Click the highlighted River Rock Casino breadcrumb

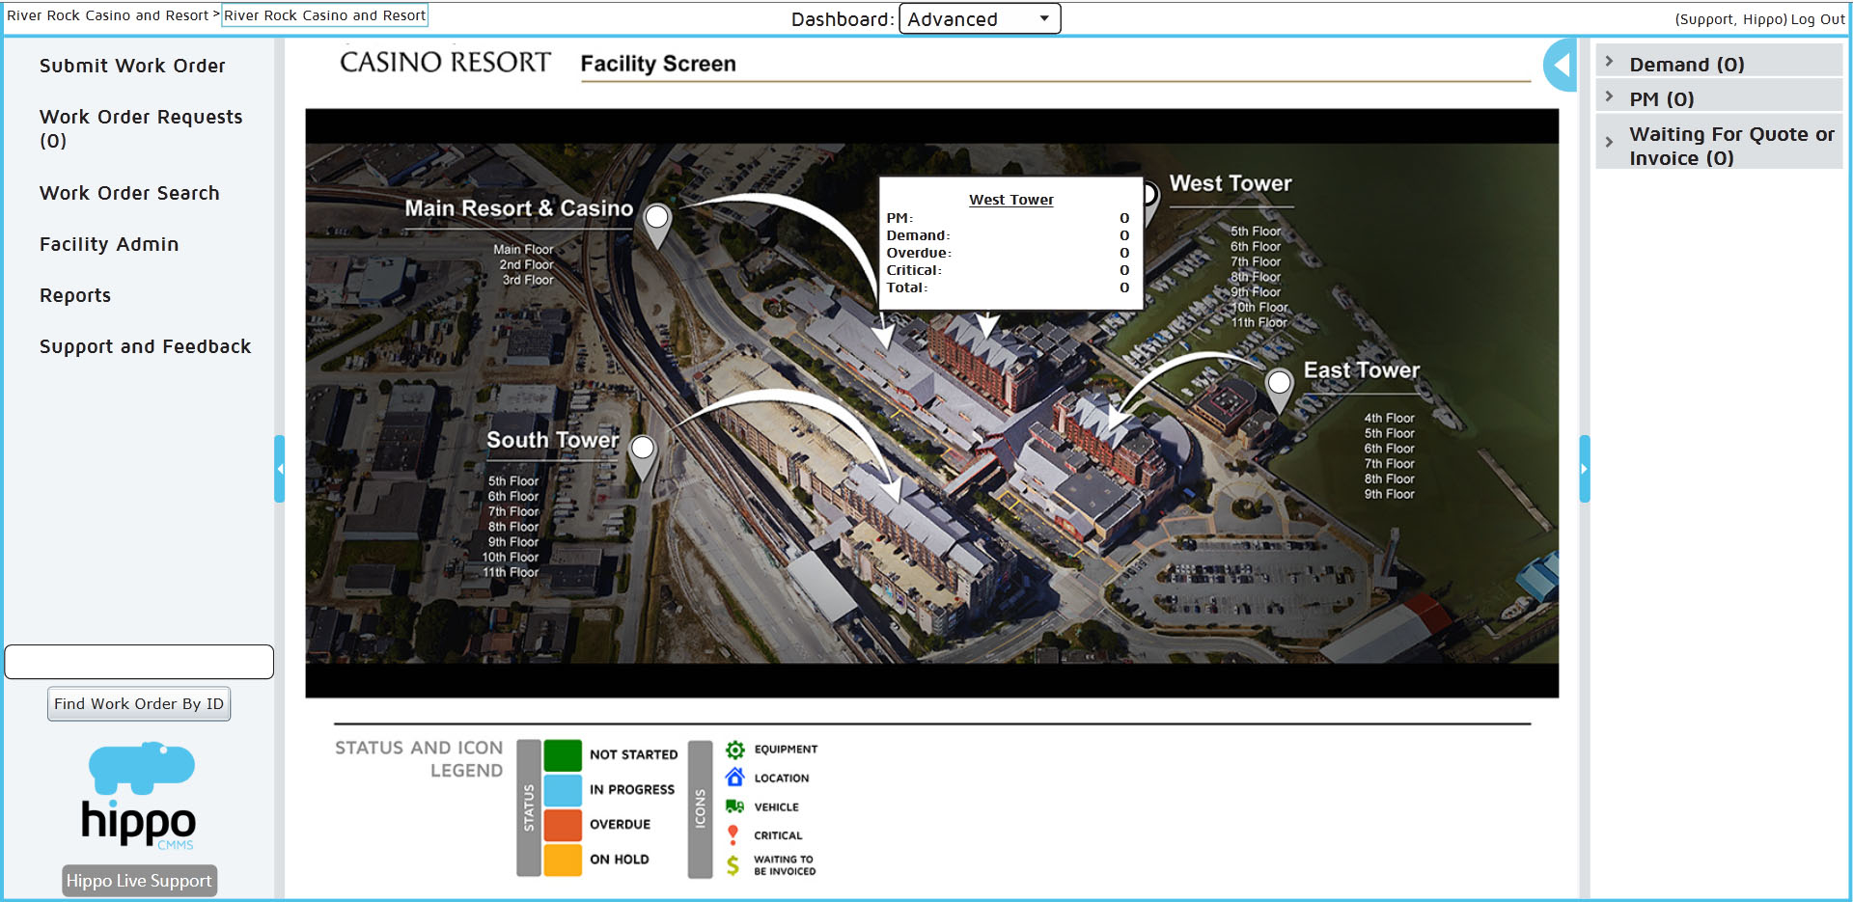pos(324,15)
